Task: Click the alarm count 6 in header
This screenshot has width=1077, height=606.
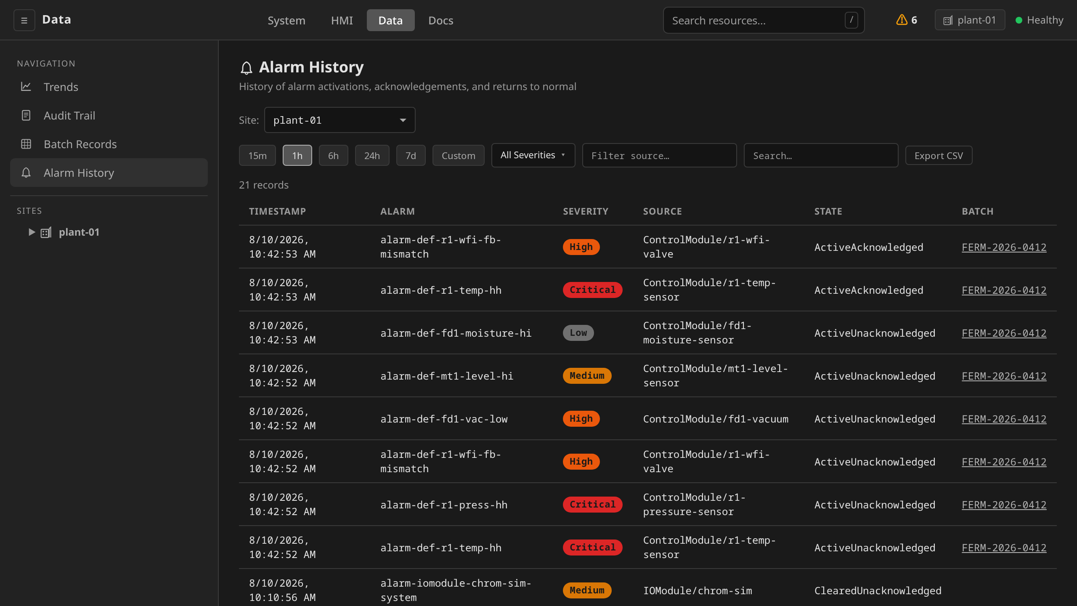Action: (914, 20)
